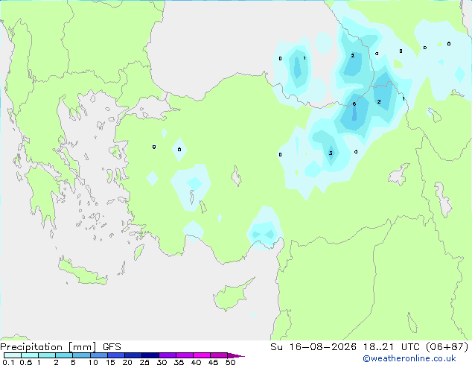This screenshot has height=365, width=472.
Task: Select legend swatch between 2 and 5
Action: pos(64,355)
